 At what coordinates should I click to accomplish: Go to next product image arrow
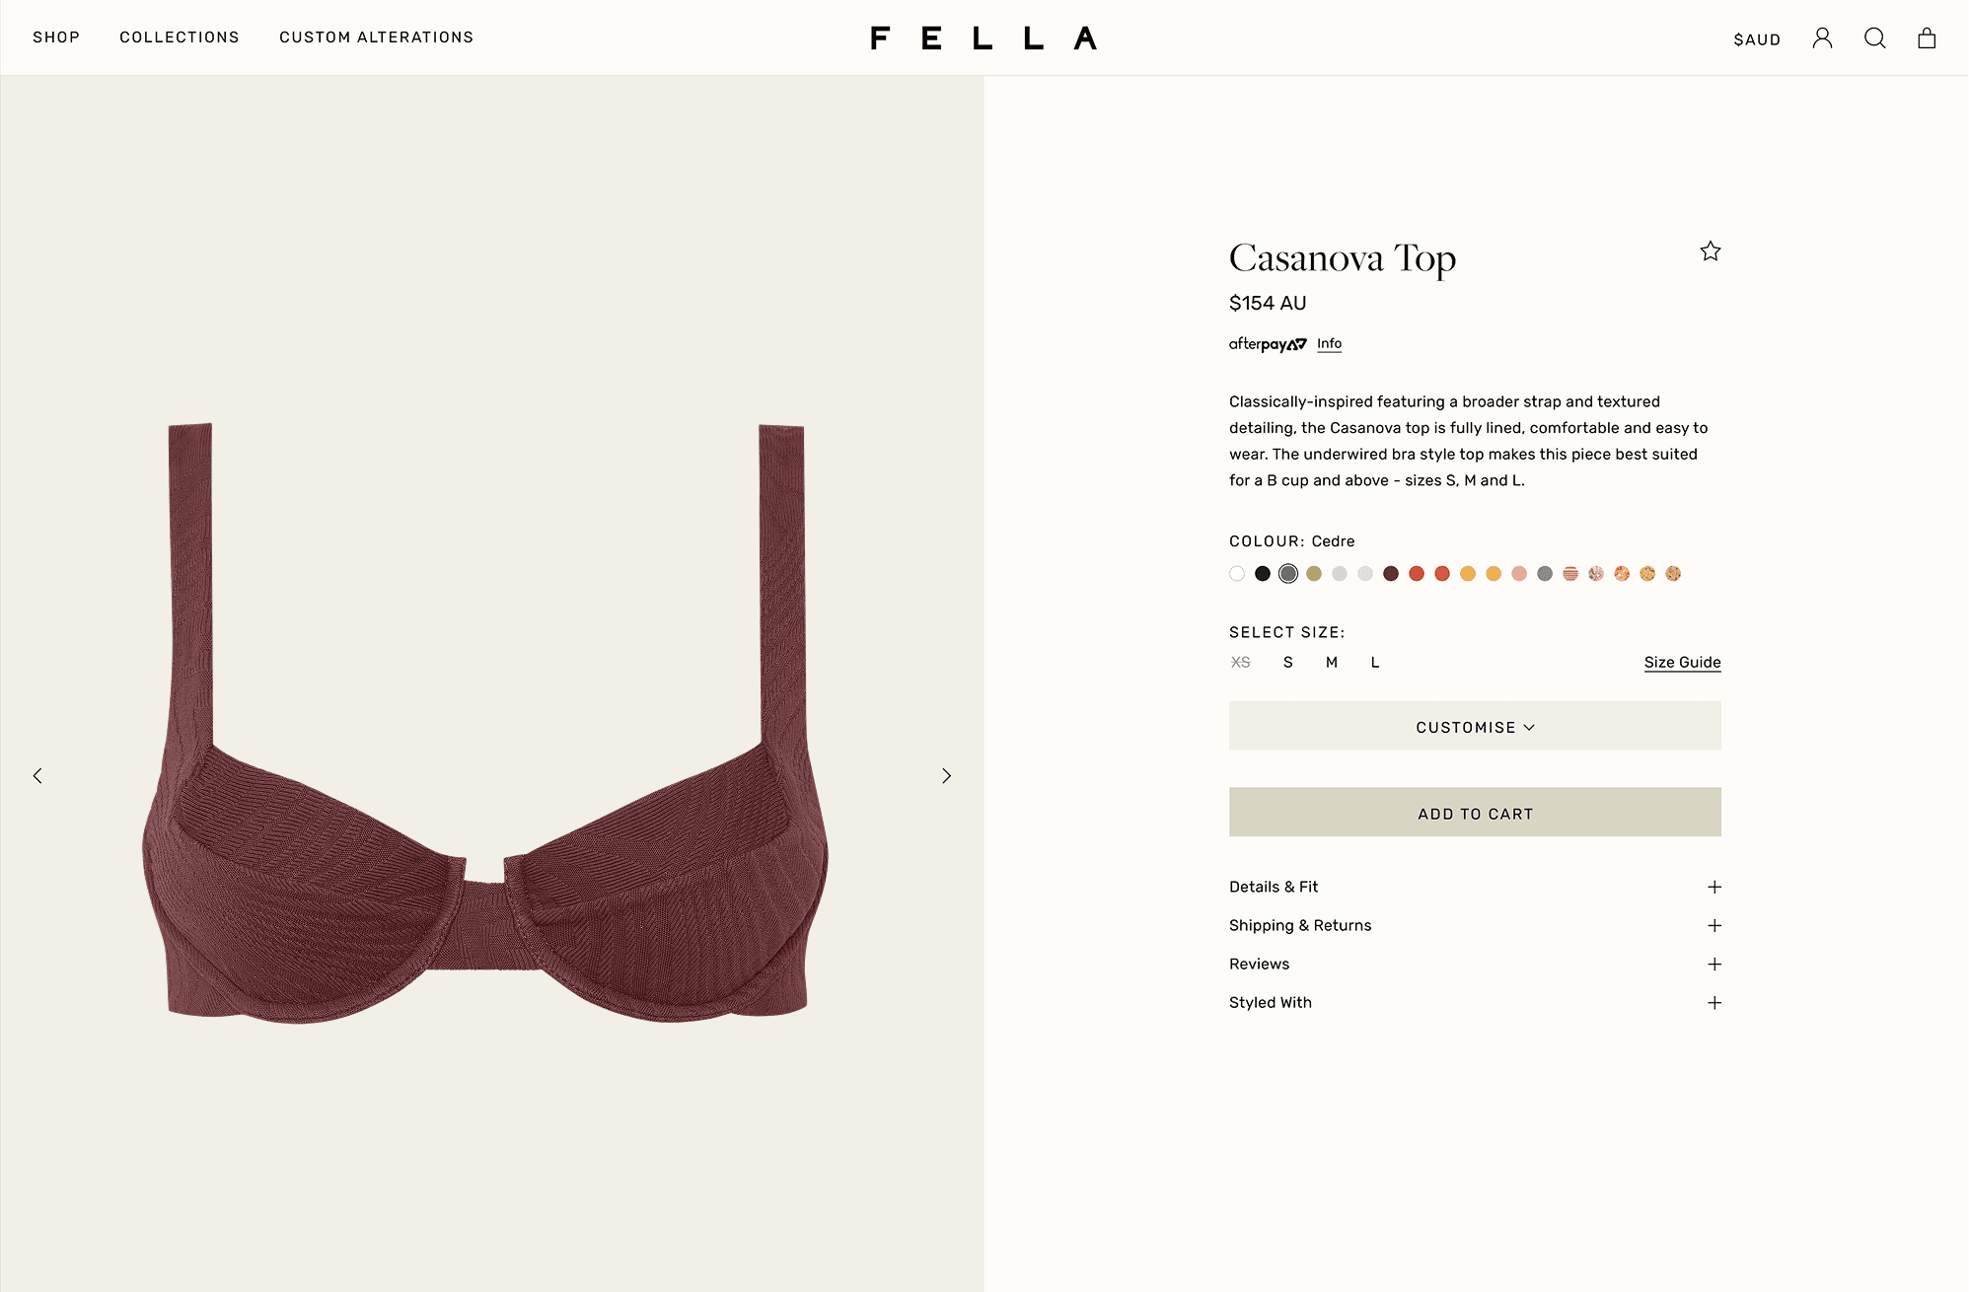click(946, 776)
